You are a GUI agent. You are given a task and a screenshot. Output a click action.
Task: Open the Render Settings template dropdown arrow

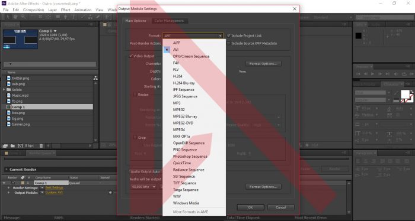point(42,187)
